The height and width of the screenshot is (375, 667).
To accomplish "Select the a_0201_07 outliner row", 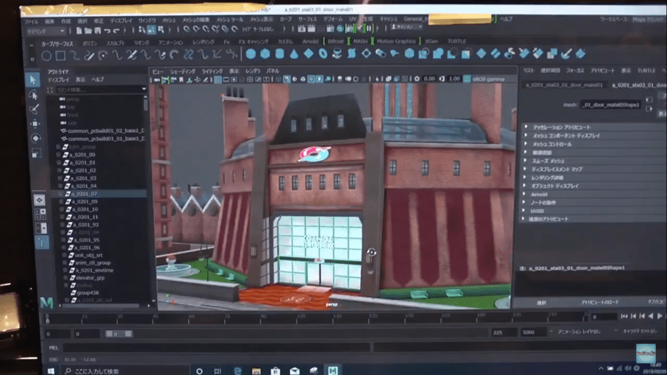I will [100, 193].
